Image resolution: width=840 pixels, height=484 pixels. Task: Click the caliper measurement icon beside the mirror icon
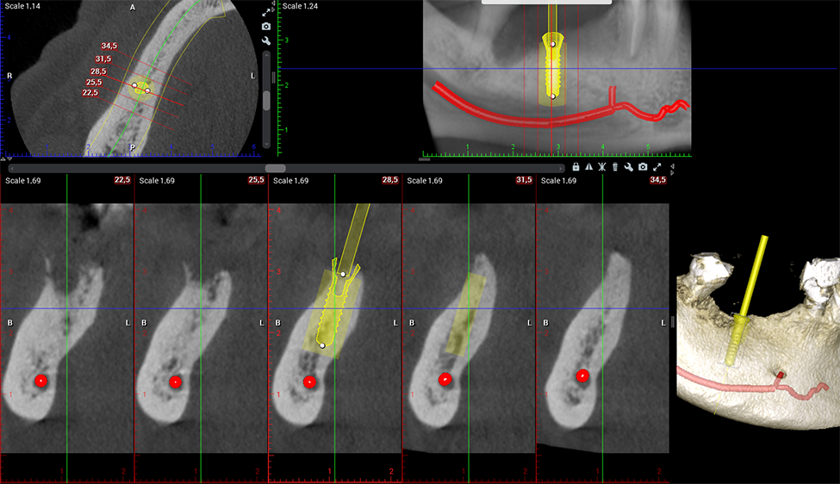[x=602, y=167]
